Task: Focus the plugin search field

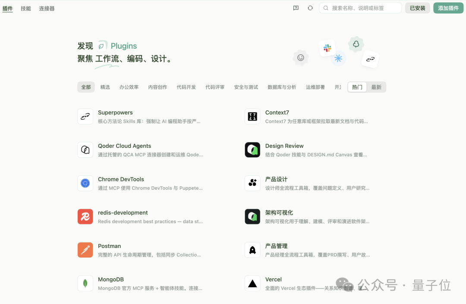Action: pos(360,8)
